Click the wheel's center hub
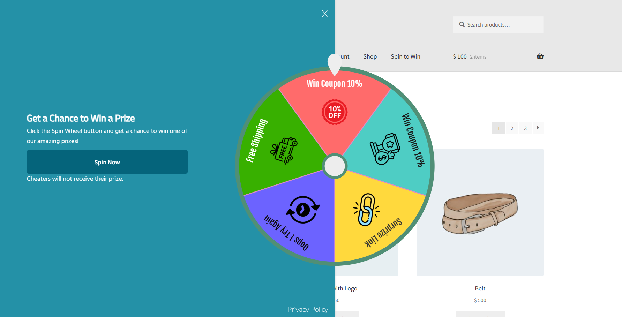The width and height of the screenshot is (622, 317). point(335,166)
